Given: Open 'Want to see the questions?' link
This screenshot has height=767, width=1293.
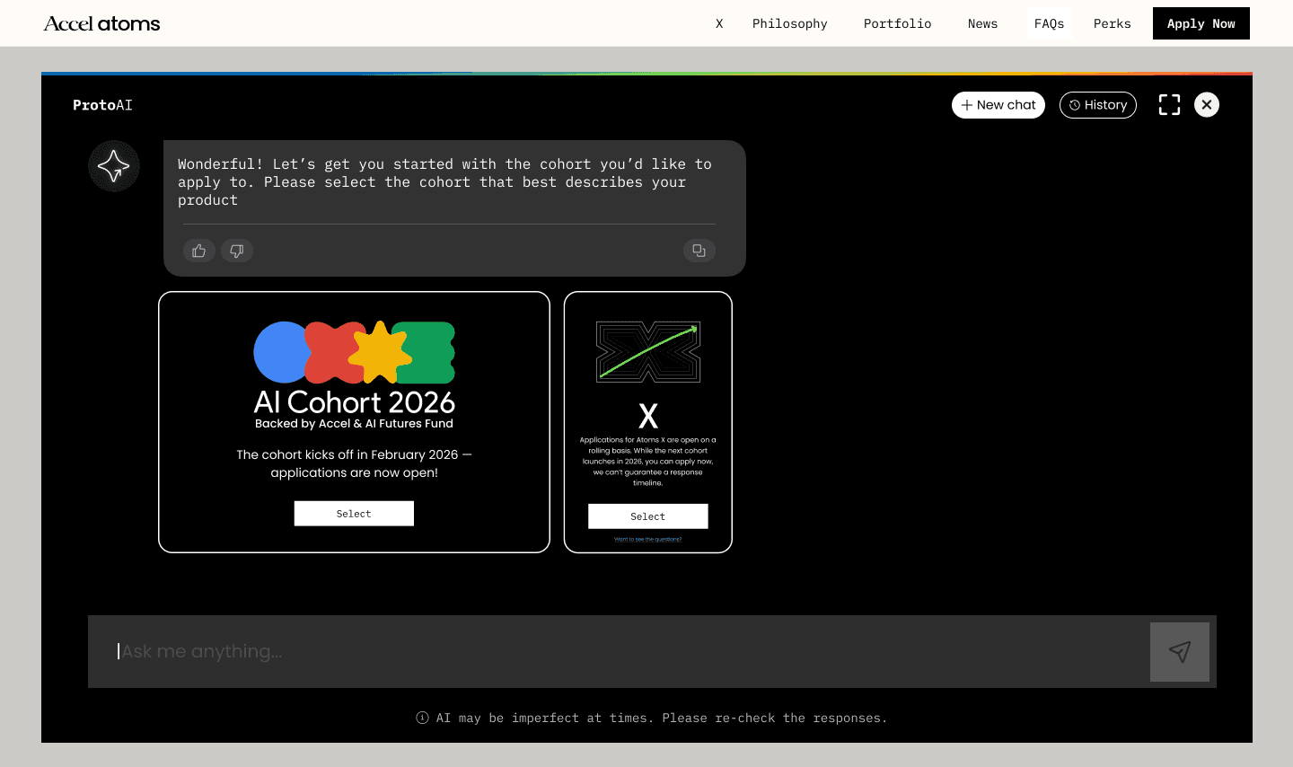Looking at the screenshot, I should pyautogui.click(x=648, y=540).
